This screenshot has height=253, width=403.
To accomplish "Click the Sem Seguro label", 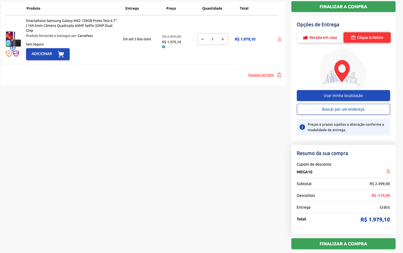I will click(35, 44).
